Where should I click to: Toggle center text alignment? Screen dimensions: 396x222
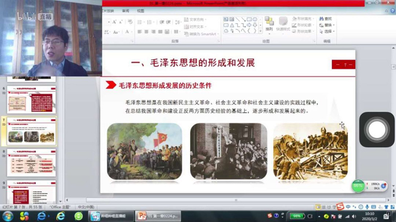[147, 32]
